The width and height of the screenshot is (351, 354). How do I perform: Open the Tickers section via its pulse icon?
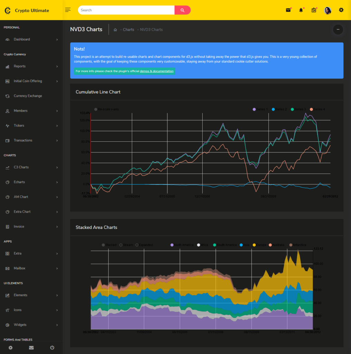pos(8,125)
